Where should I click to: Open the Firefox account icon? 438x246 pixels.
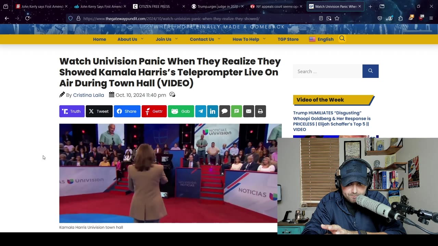click(x=390, y=18)
